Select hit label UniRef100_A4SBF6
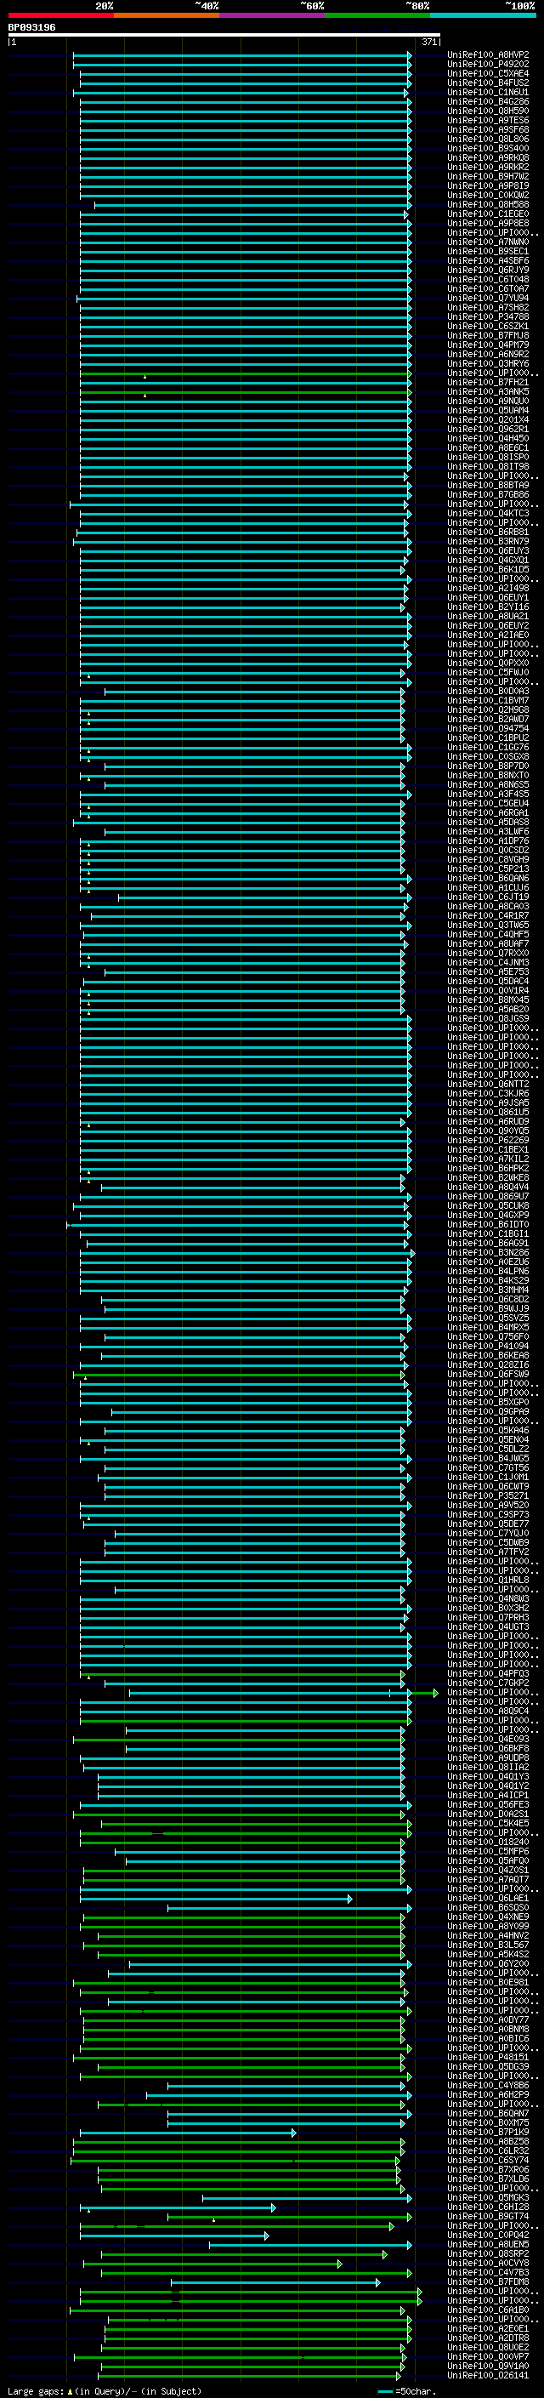Image resolution: width=544 pixels, height=2398 pixels. [488, 260]
